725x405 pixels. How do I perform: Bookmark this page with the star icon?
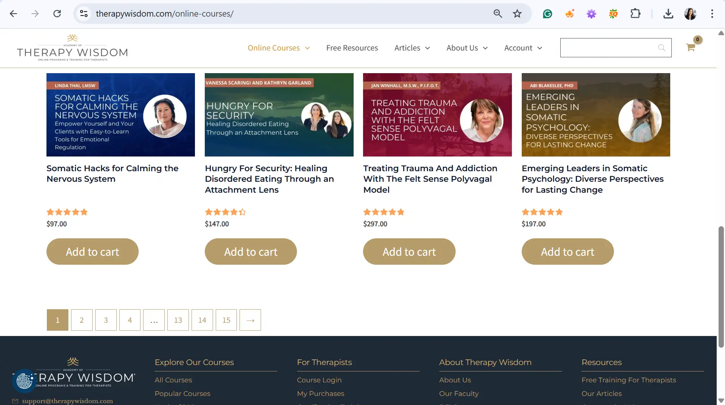[517, 14]
